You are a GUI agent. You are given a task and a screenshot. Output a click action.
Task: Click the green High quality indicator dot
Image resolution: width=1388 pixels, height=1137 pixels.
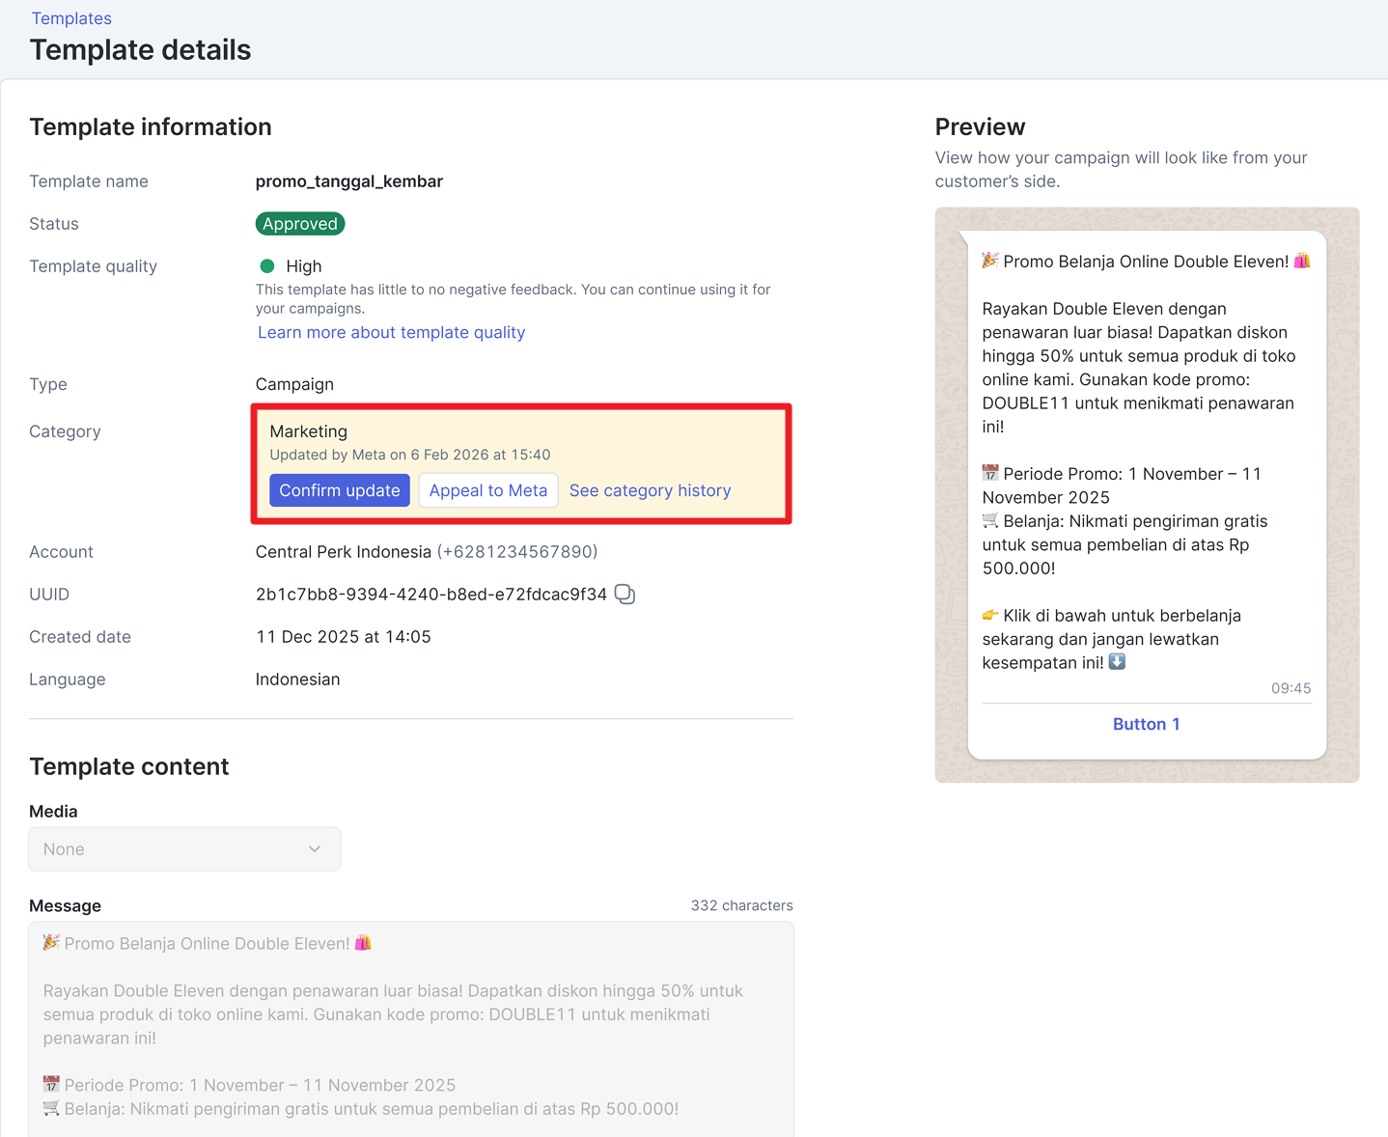coord(267,266)
